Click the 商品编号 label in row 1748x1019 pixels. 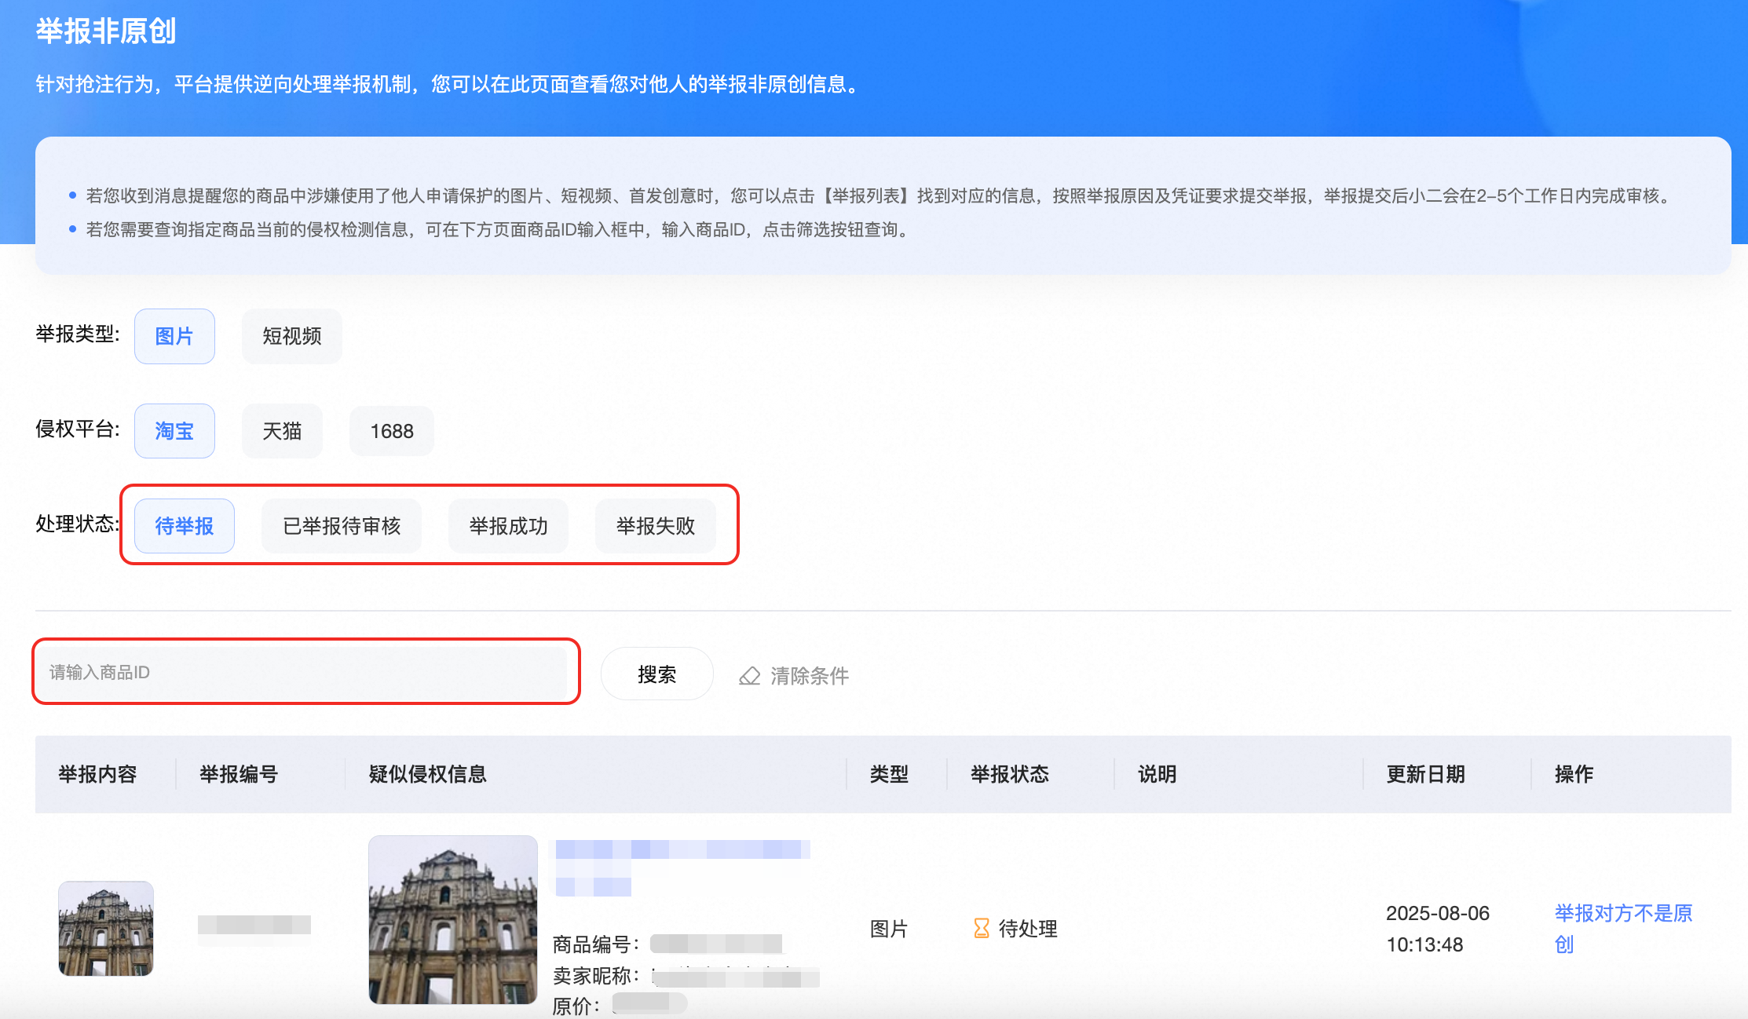(x=596, y=944)
